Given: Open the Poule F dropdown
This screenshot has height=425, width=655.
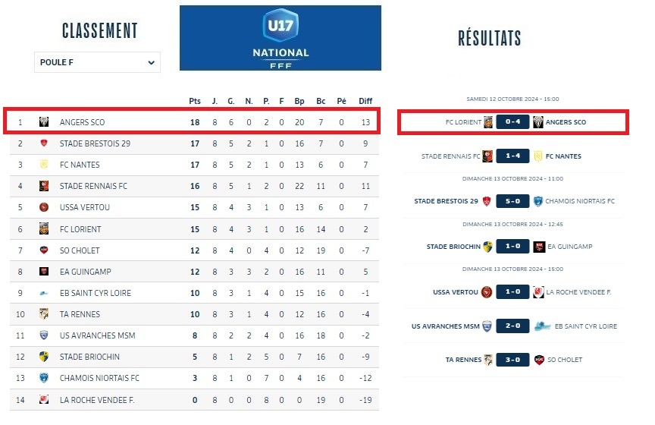Looking at the screenshot, I should [x=97, y=62].
